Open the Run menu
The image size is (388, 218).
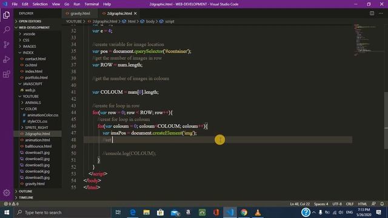coord(77,4)
